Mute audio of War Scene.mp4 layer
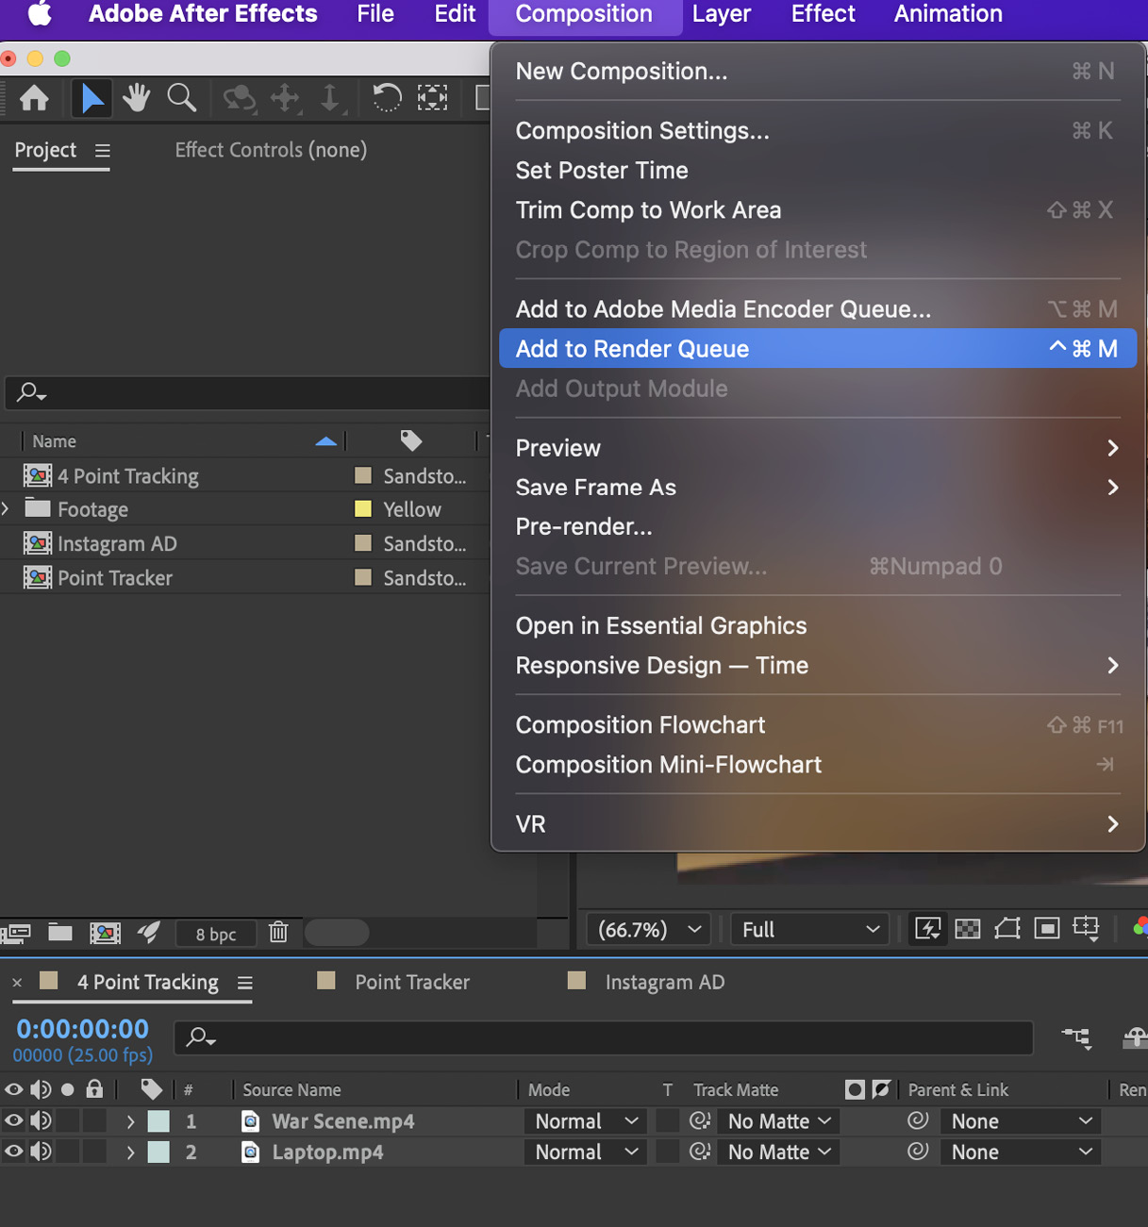 tap(41, 1121)
